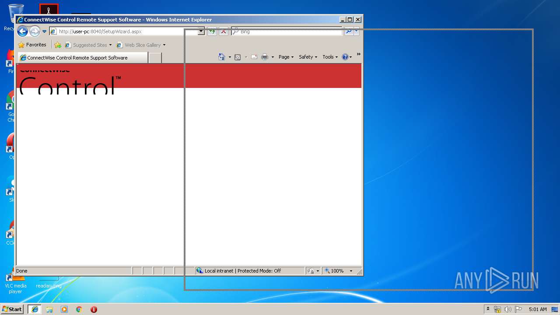Click the network tray icon

(x=497, y=309)
